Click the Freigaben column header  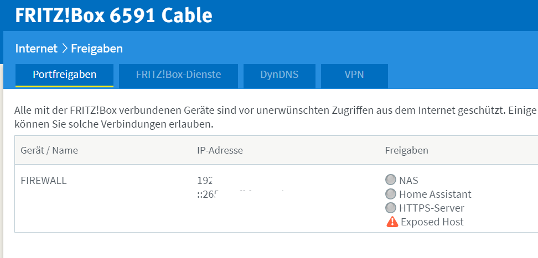[406, 150]
